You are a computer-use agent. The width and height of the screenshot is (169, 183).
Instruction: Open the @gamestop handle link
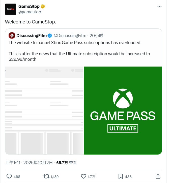pos(30,12)
